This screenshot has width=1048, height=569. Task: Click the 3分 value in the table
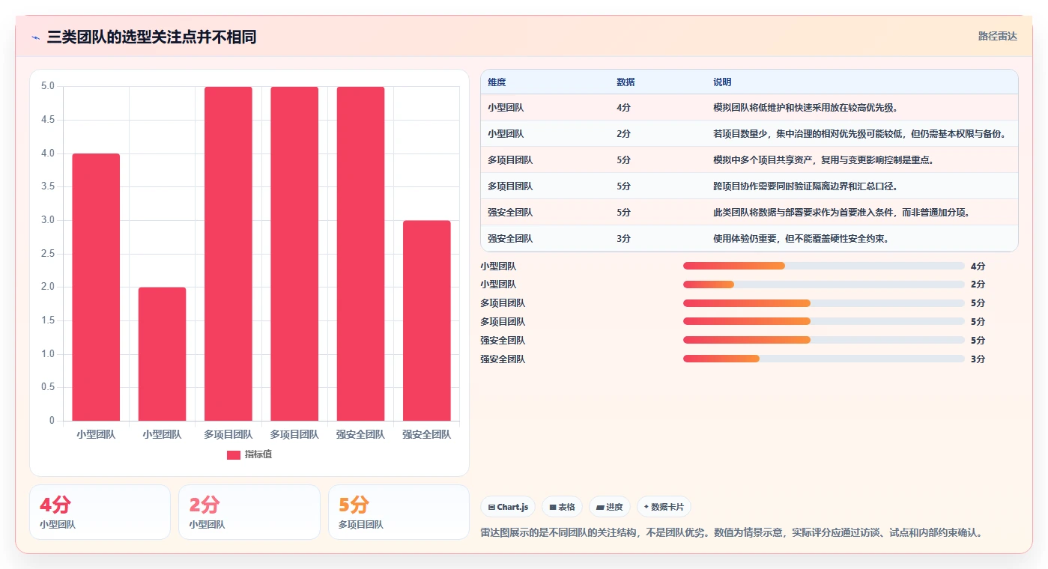[x=623, y=239]
